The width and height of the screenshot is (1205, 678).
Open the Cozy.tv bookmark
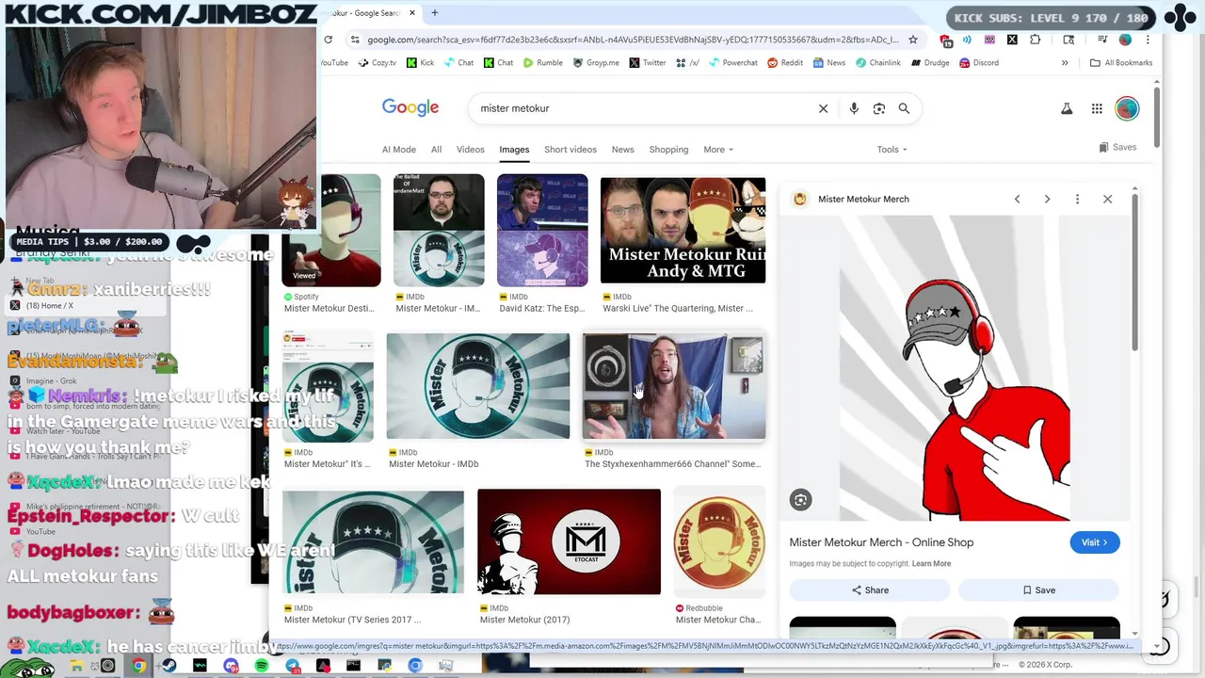coord(377,63)
